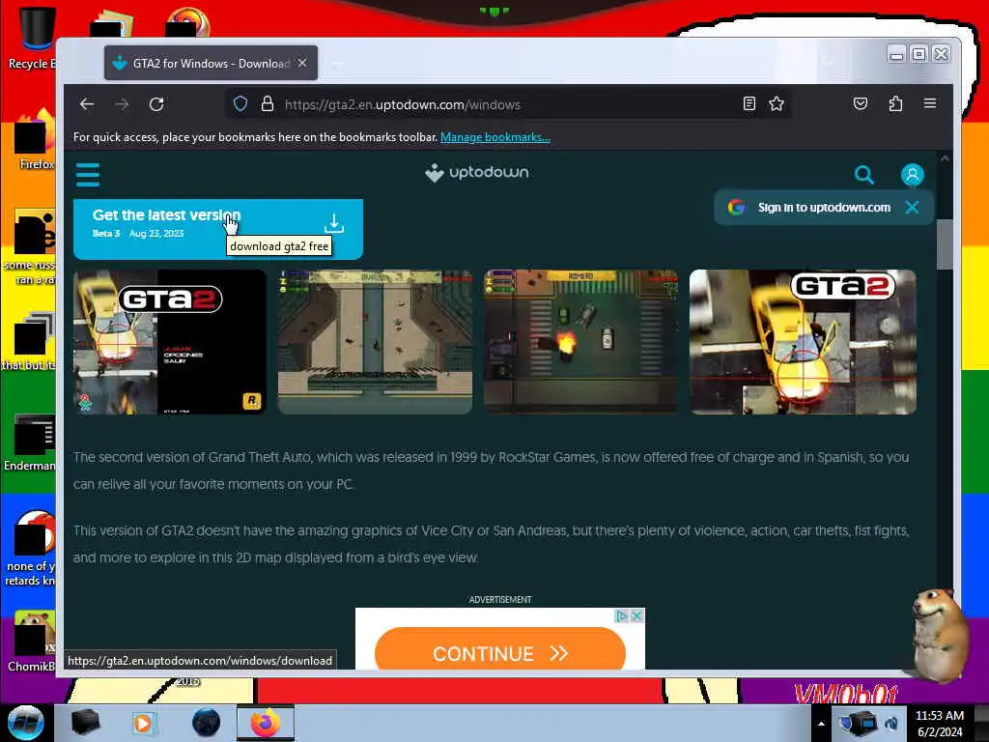Image resolution: width=989 pixels, height=742 pixels.
Task: Open the media player taskbar icon
Action: (143, 723)
